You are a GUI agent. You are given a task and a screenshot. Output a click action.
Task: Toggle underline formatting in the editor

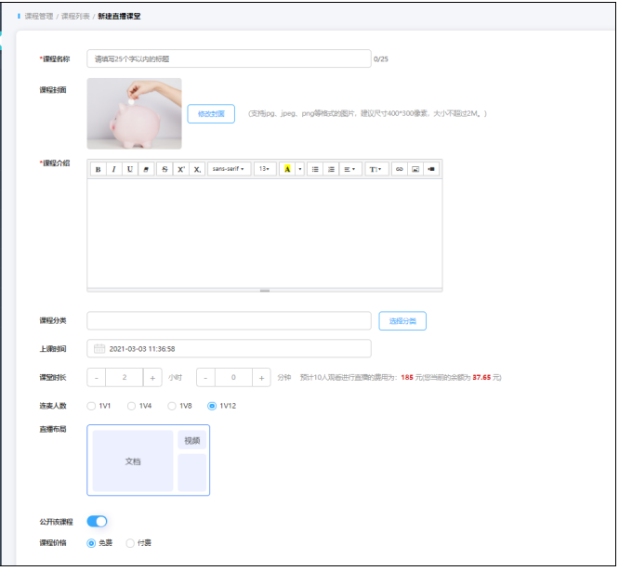pyautogui.click(x=130, y=169)
